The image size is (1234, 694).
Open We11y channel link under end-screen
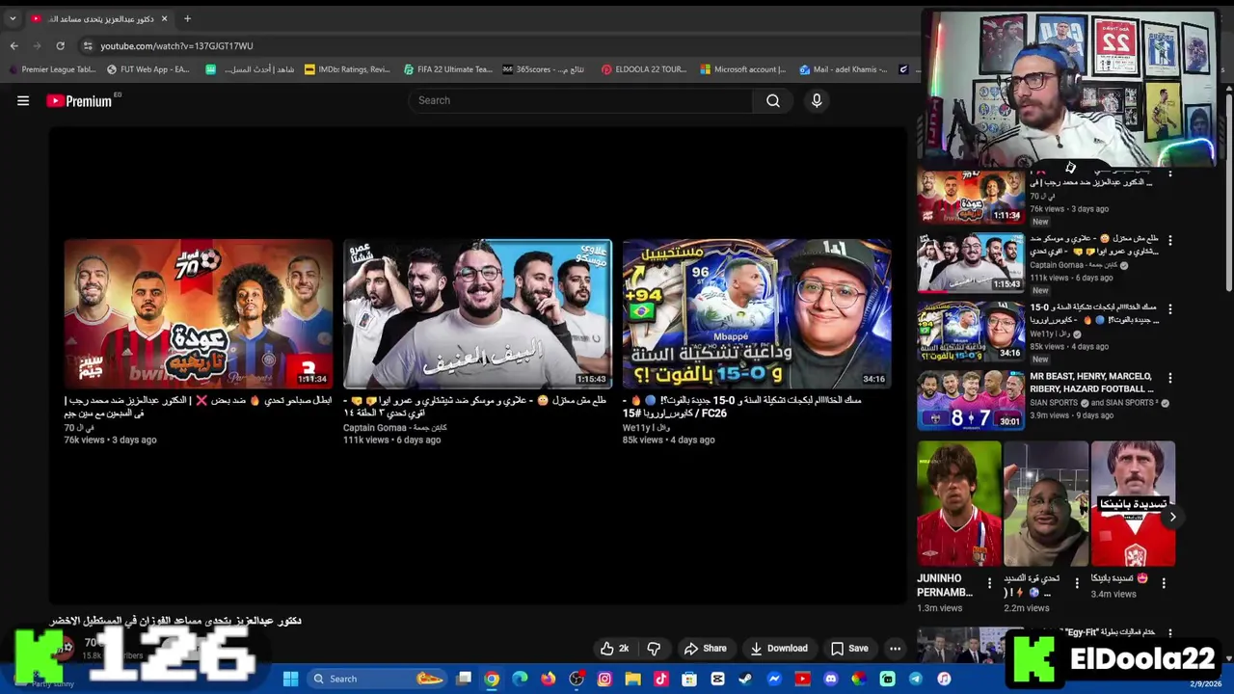pos(646,427)
